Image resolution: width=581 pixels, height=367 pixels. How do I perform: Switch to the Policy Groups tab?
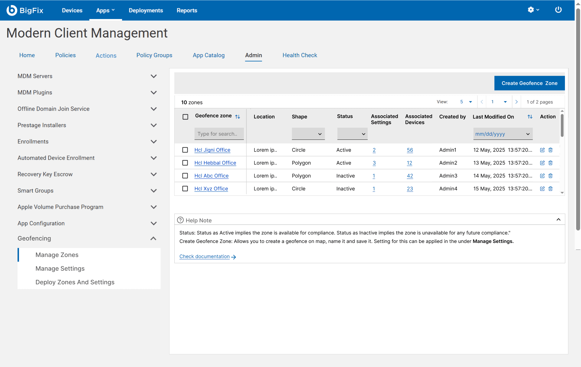[x=154, y=55]
